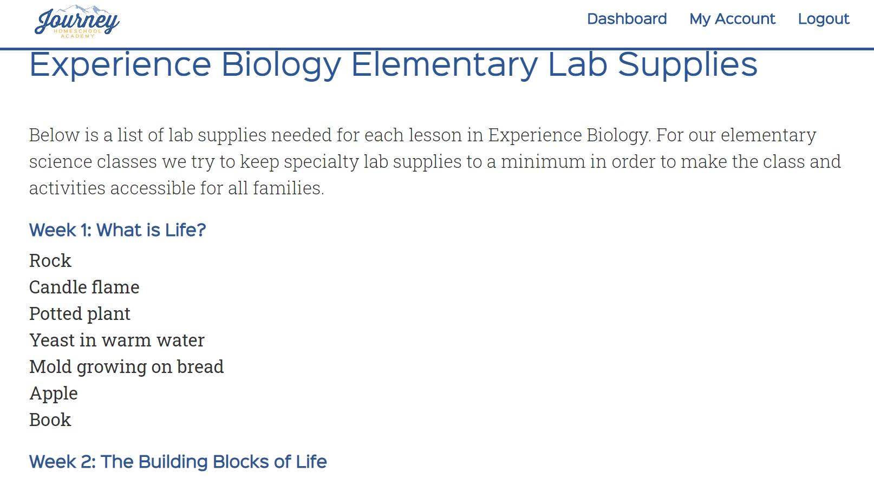Image resolution: width=874 pixels, height=478 pixels.
Task: Select the Week 1: What is Life? heading
Action: (x=118, y=230)
